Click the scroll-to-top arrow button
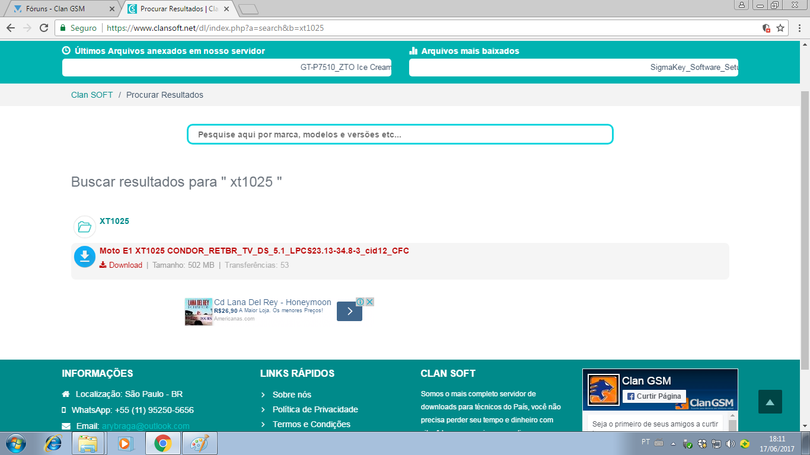Image resolution: width=810 pixels, height=455 pixels. pos(770,402)
